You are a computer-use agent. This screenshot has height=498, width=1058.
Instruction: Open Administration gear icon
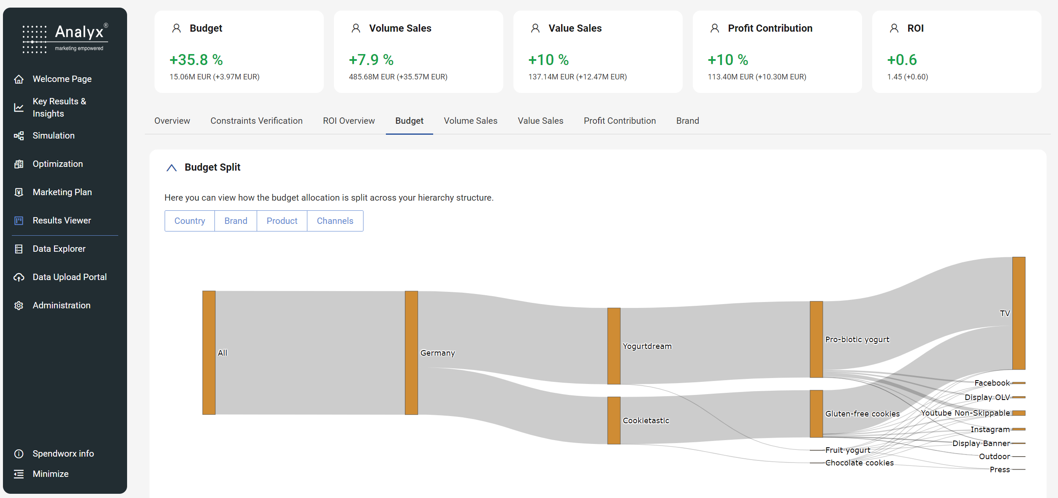click(19, 305)
